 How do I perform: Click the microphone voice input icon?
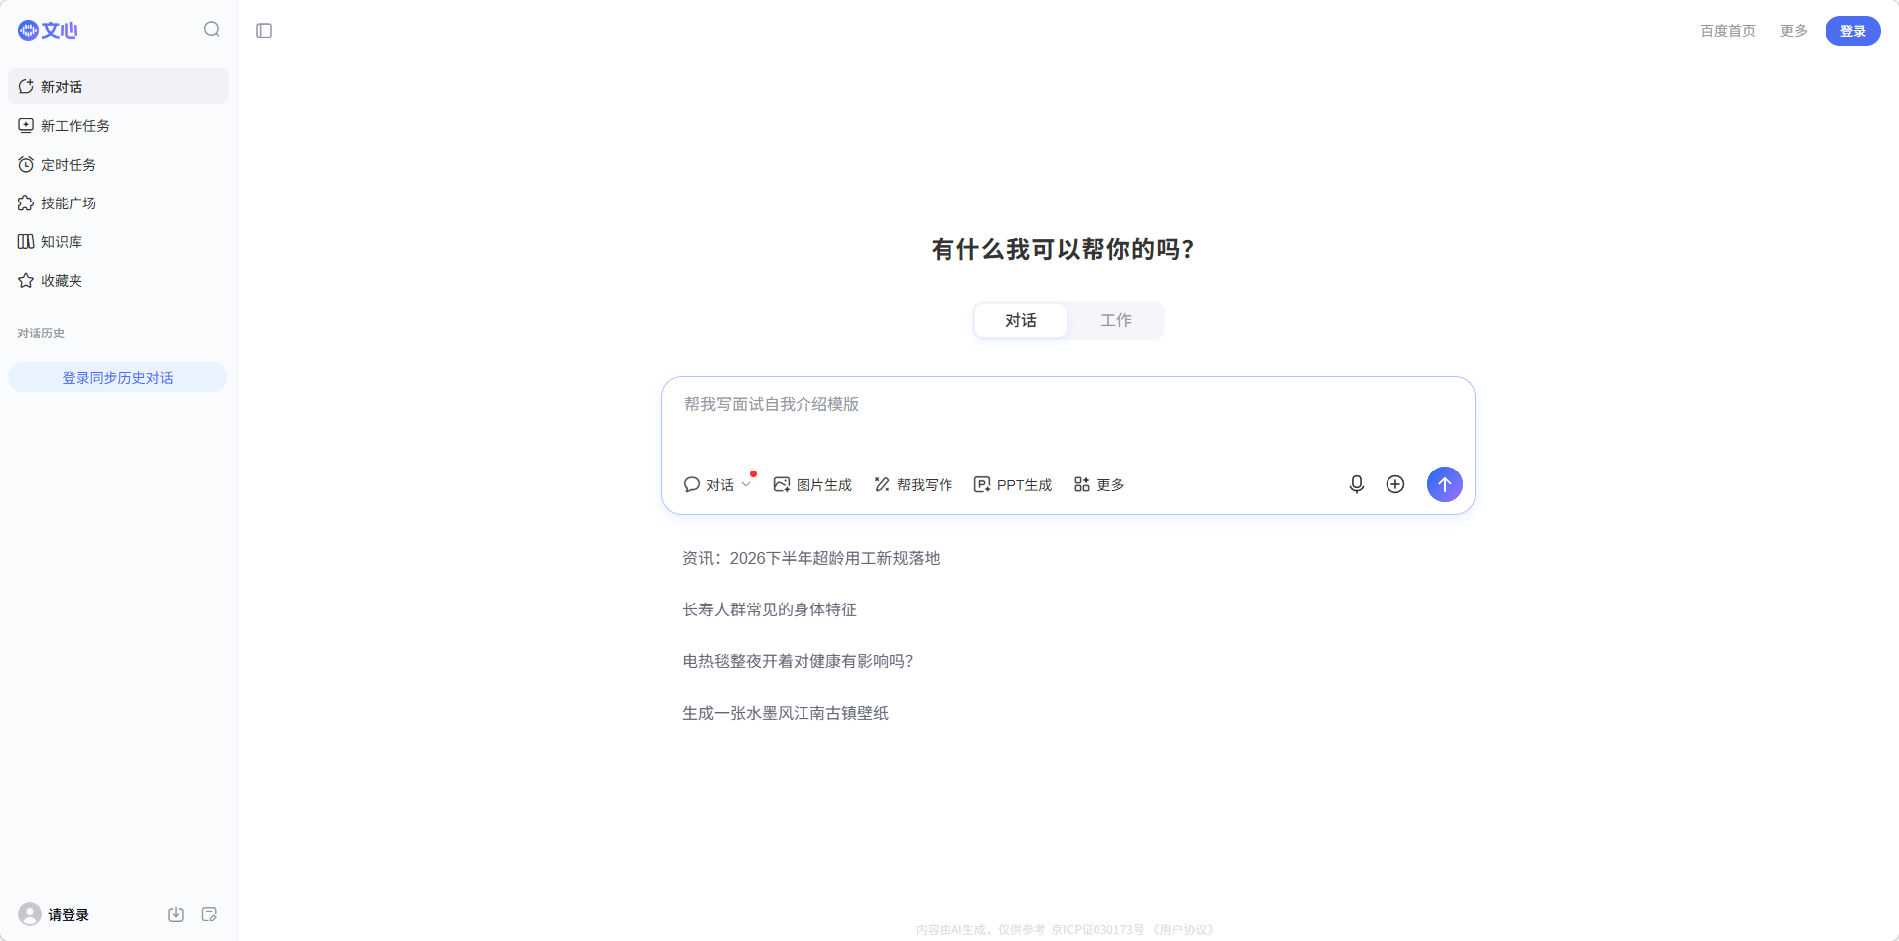tap(1357, 484)
